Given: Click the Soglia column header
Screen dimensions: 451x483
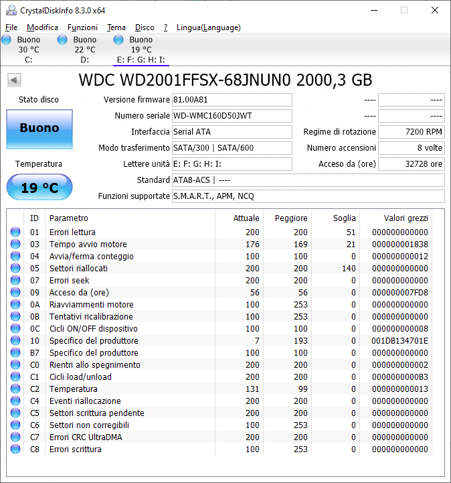Looking at the screenshot, I should [336, 218].
